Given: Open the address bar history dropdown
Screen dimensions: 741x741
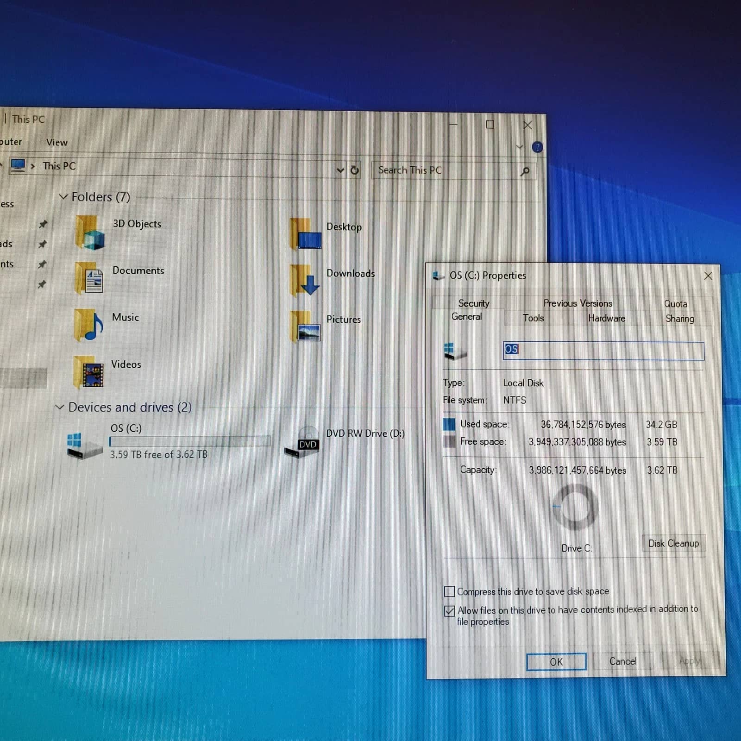Looking at the screenshot, I should (x=340, y=170).
